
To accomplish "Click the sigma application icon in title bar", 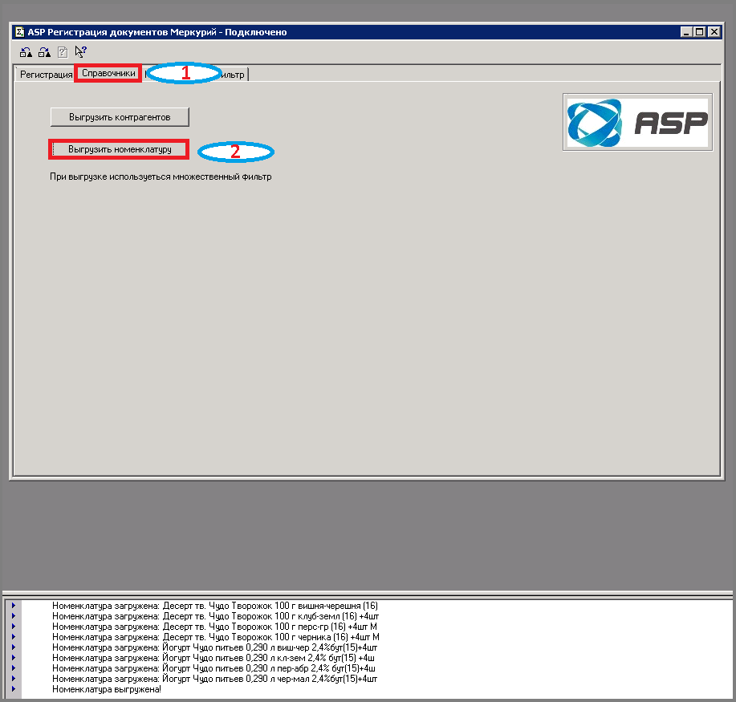I will pyautogui.click(x=20, y=32).
